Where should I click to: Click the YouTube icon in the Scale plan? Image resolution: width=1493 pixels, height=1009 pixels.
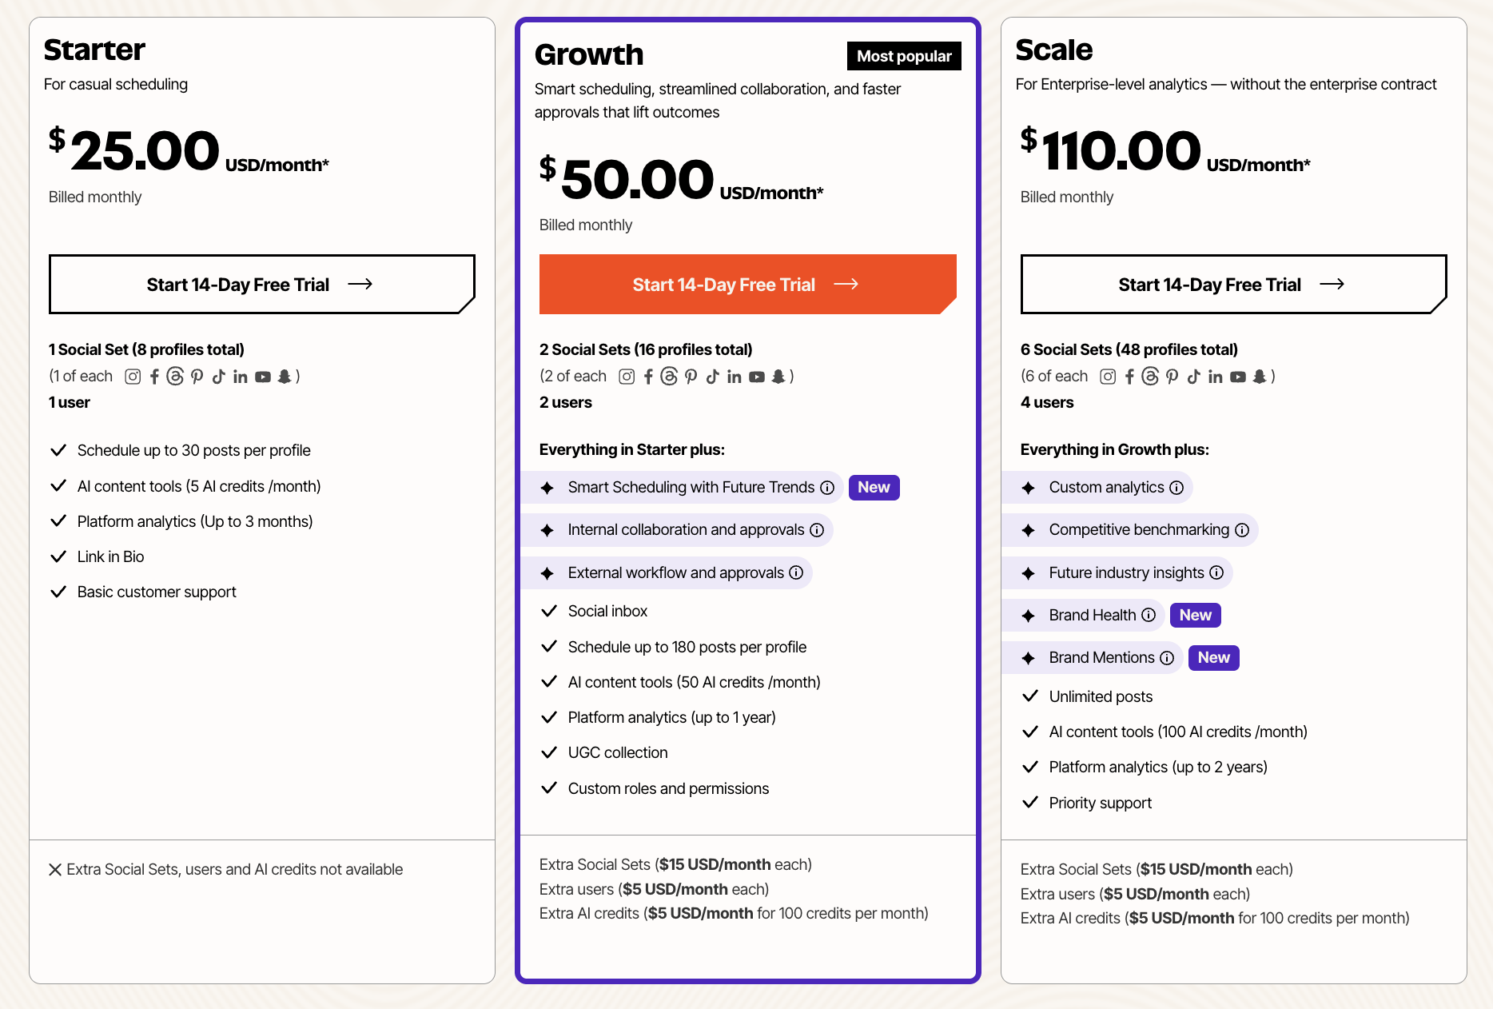click(x=1237, y=376)
